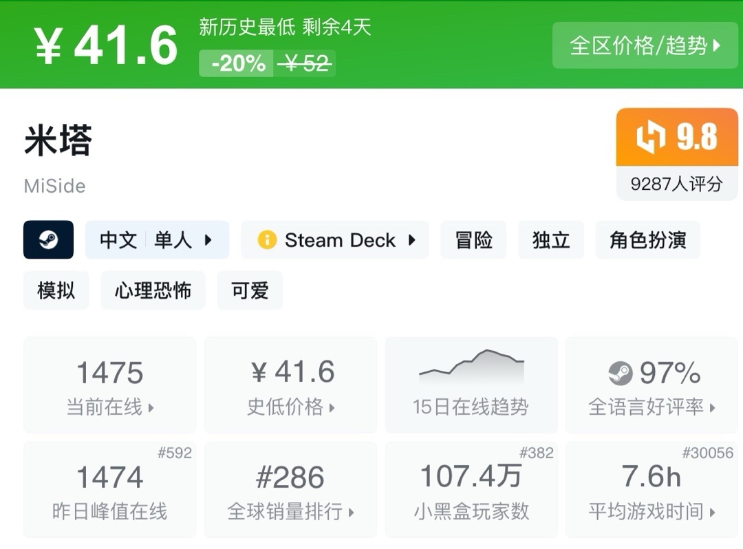Tap the 心理恐怖 tag

[153, 290]
